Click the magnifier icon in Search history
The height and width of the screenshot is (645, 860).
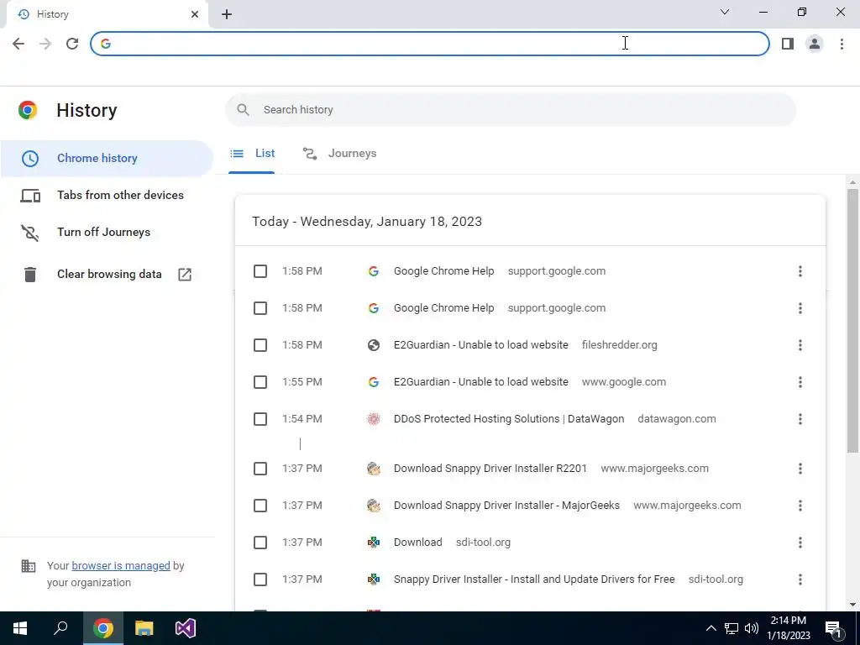click(243, 110)
